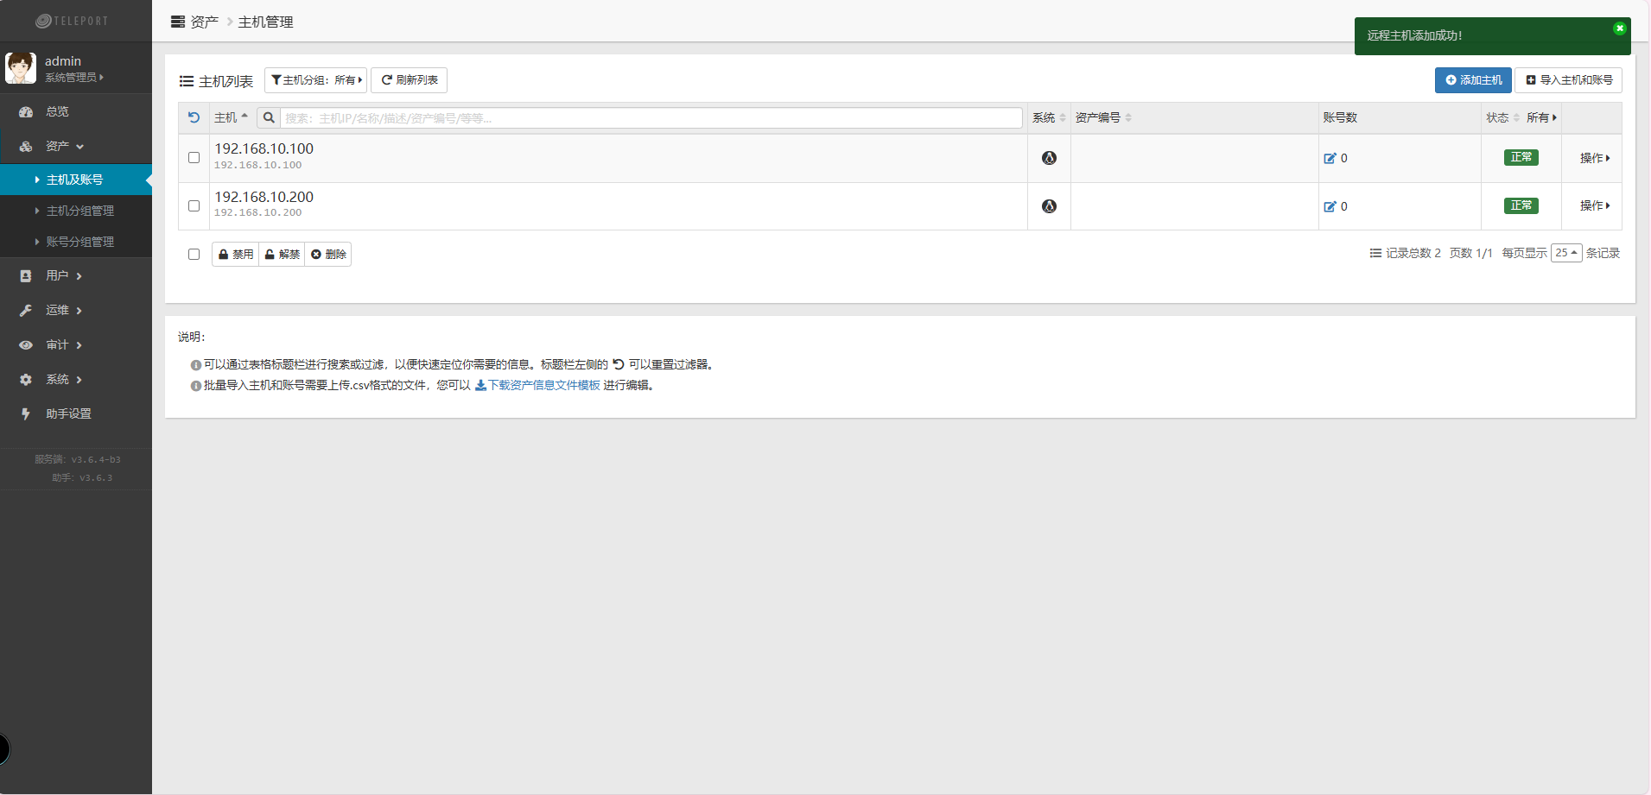The width and height of the screenshot is (1651, 795).
Task: Toggle the select-all checkbox below the table
Action: tap(194, 255)
